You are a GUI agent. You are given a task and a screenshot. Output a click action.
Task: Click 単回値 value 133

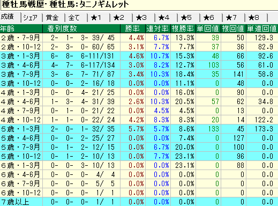214,129
